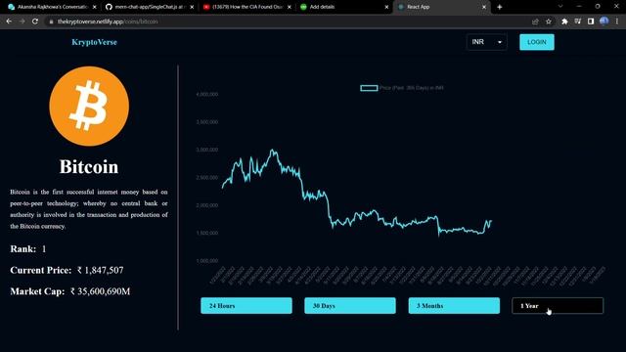Image resolution: width=626 pixels, height=352 pixels.
Task: Close the Add details tab
Action: click(x=386, y=7)
